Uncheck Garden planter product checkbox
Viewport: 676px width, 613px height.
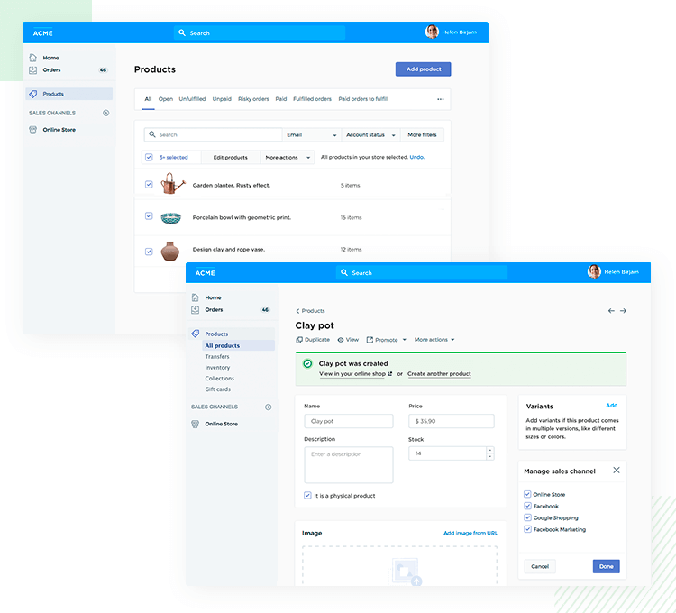click(x=149, y=185)
